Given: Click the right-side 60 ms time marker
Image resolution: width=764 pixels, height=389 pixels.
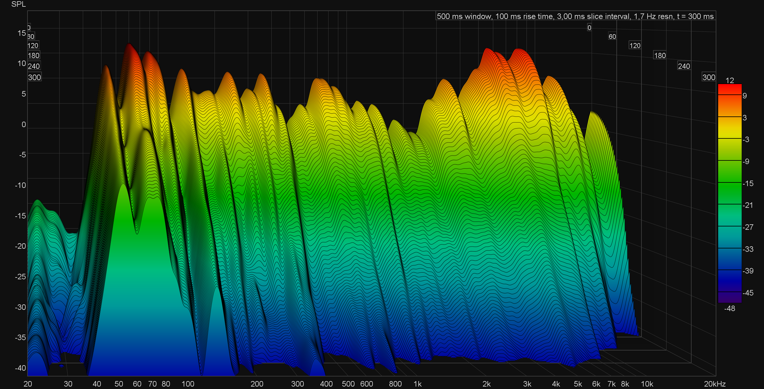Looking at the screenshot, I should pyautogui.click(x=612, y=37).
